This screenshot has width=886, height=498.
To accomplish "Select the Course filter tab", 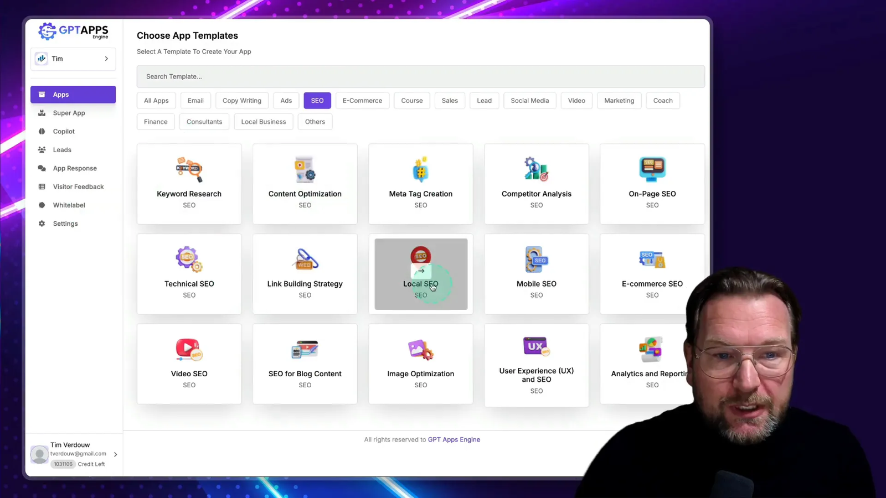I will (412, 101).
